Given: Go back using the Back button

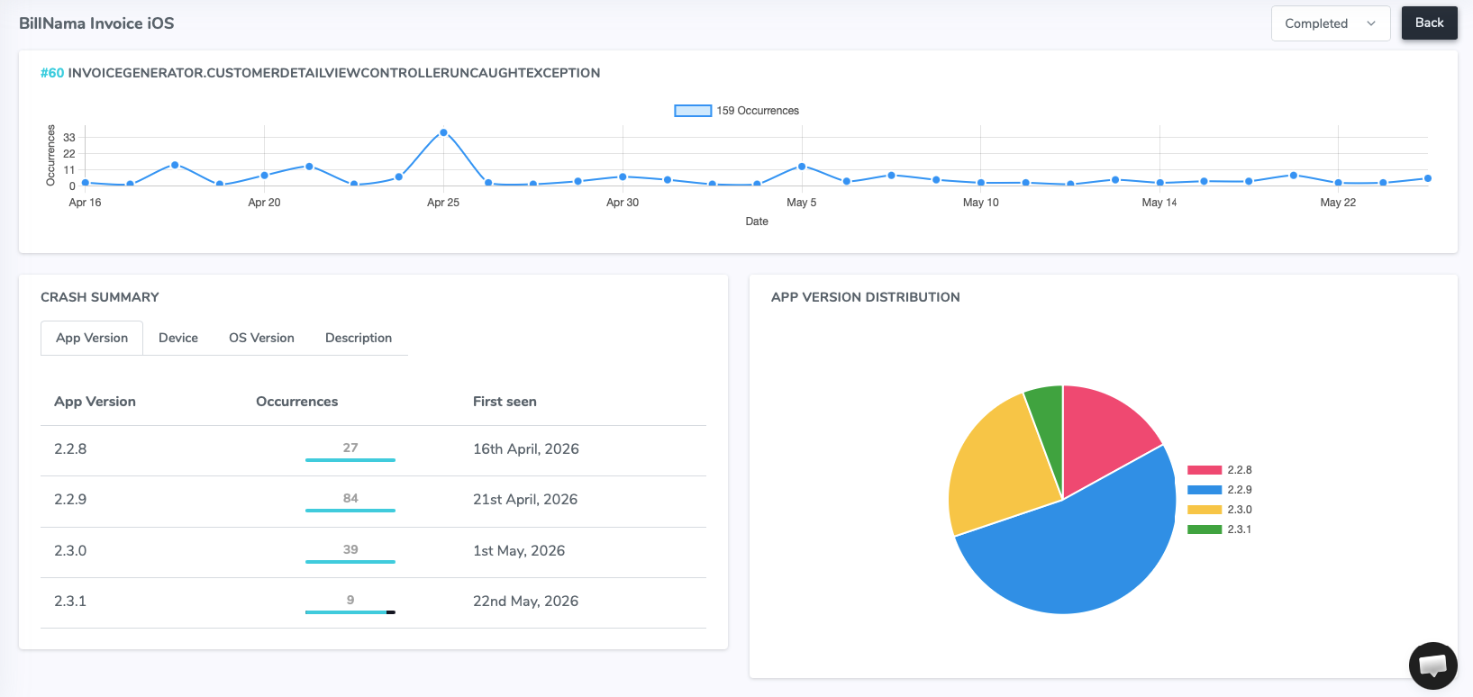Looking at the screenshot, I should click(1429, 23).
